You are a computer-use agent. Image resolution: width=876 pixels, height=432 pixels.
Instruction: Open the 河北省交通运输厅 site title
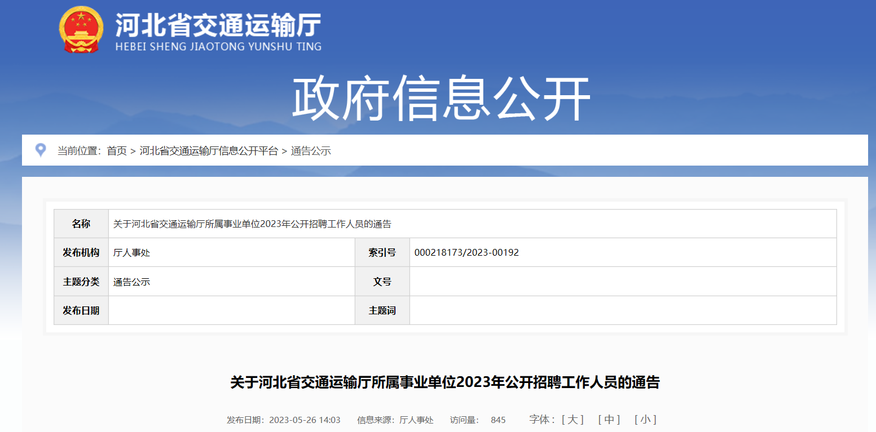pyautogui.click(x=218, y=25)
